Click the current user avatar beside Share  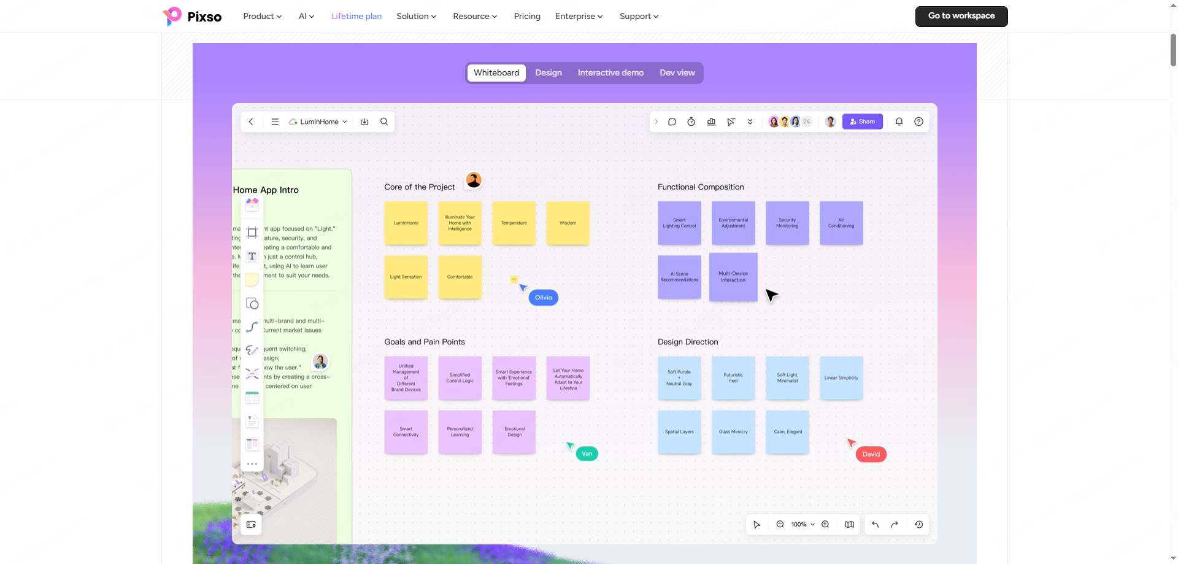coord(831,122)
